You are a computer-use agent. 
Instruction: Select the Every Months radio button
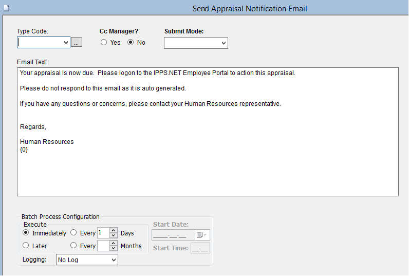pyautogui.click(x=73, y=246)
